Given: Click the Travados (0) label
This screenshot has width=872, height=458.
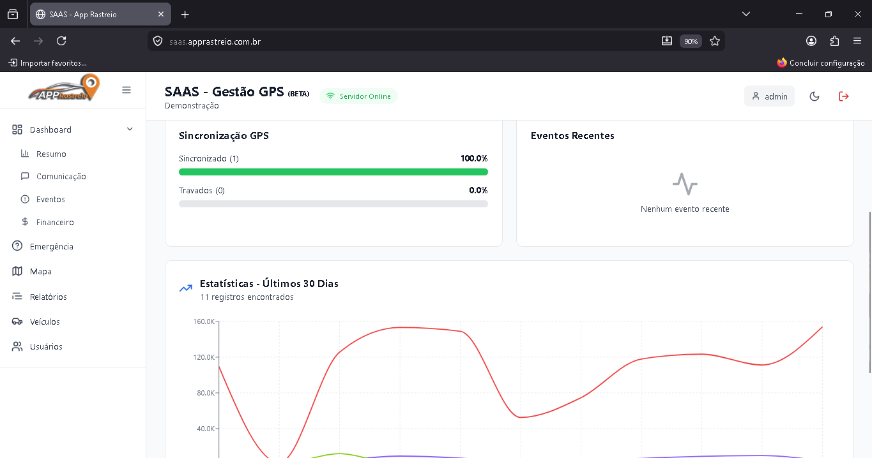Looking at the screenshot, I should (202, 190).
